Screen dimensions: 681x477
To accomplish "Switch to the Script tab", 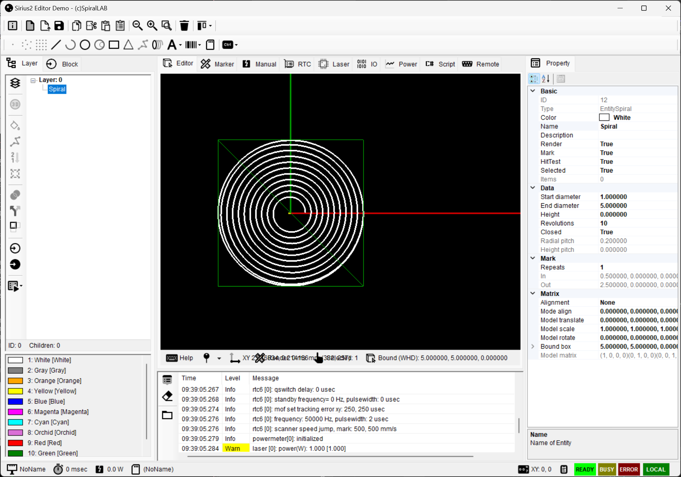I will tap(440, 64).
